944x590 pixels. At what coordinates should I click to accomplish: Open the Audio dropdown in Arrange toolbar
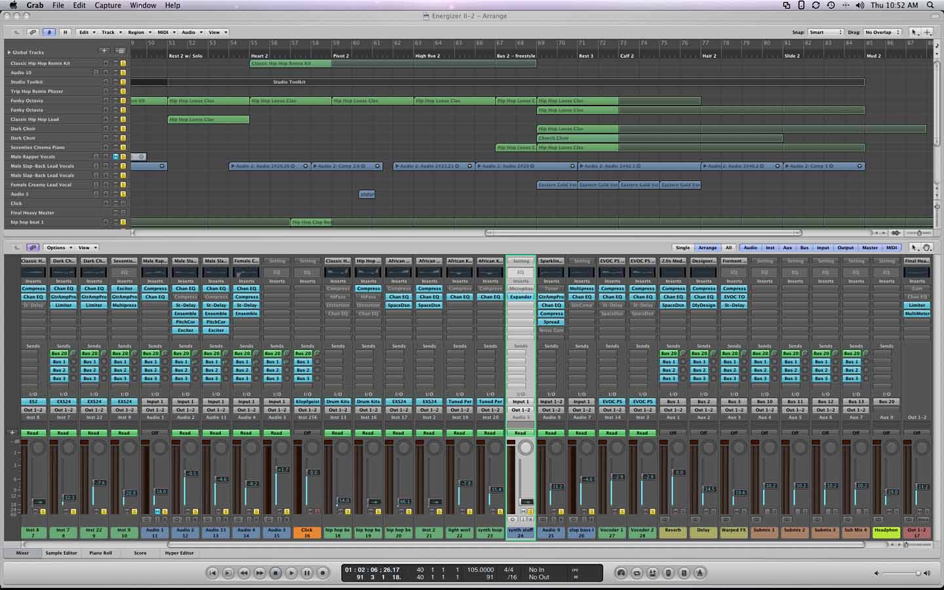[x=191, y=32]
